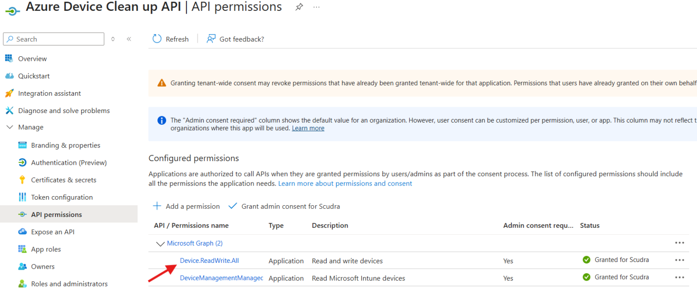This screenshot has height=291, width=697.
Task: Click the green granted checkmark for Device.ReadWrite.All
Action: 586,260
